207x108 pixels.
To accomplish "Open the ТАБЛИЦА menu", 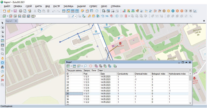I will [68, 6].
